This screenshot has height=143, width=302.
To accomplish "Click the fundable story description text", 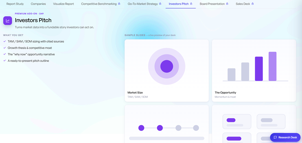I will [x=54, y=27].
